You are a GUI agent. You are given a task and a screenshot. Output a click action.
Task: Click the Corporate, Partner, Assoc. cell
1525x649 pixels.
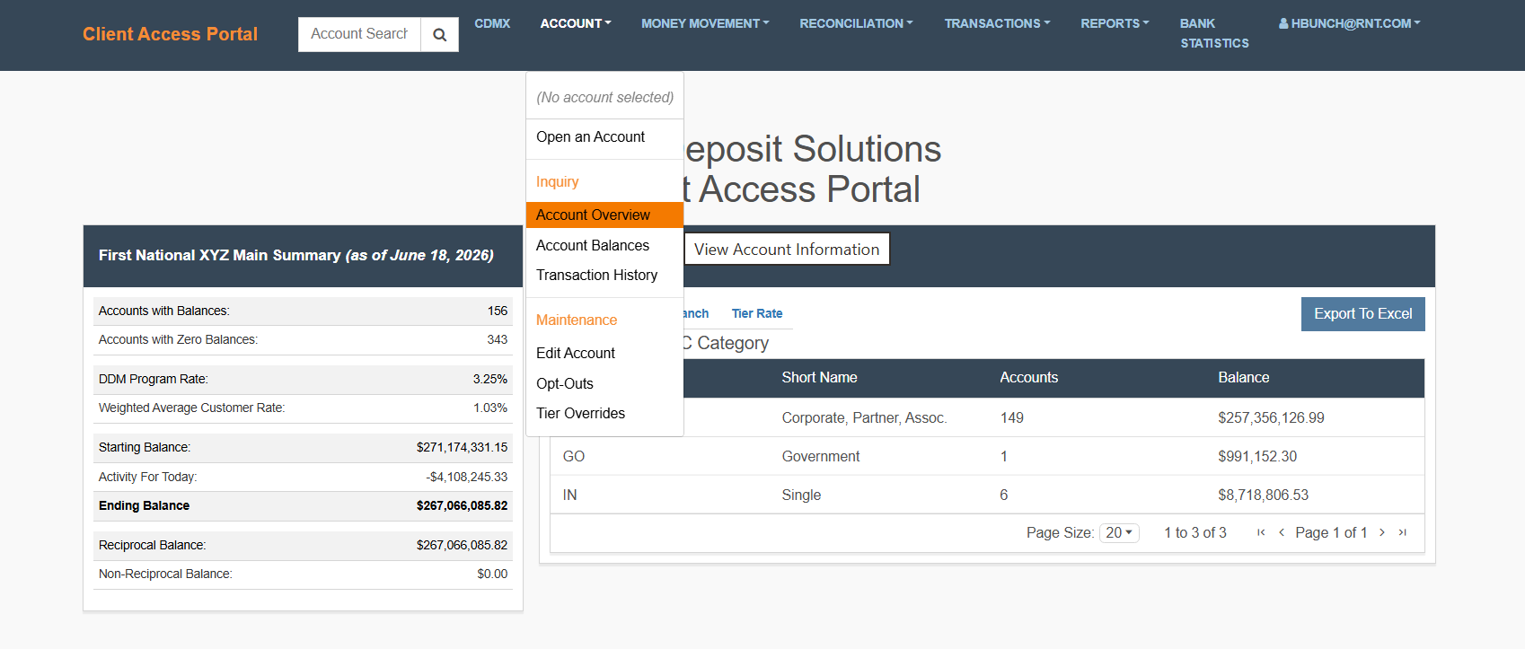tap(864, 417)
